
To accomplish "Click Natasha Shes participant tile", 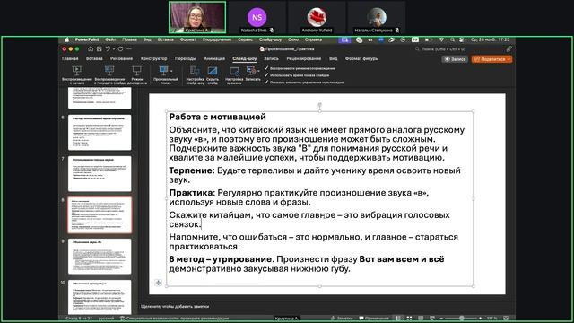I will 257,17.
